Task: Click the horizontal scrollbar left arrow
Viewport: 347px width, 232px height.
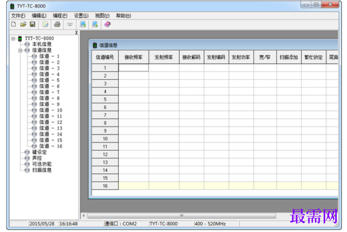Action: pyautogui.click(x=83, y=216)
